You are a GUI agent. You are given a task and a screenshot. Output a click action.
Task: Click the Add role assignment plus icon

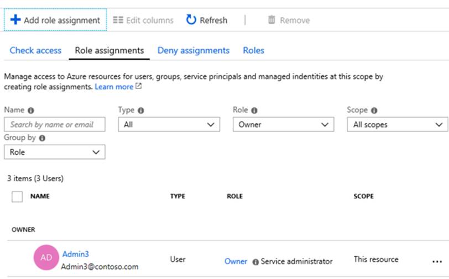point(15,20)
